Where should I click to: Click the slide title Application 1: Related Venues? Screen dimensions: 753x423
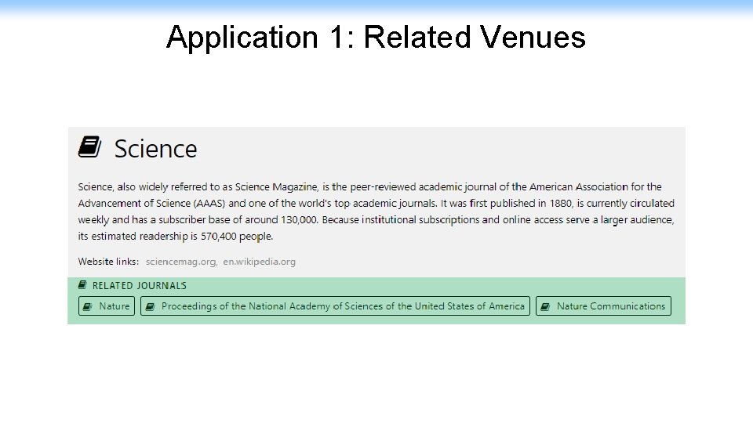click(376, 38)
